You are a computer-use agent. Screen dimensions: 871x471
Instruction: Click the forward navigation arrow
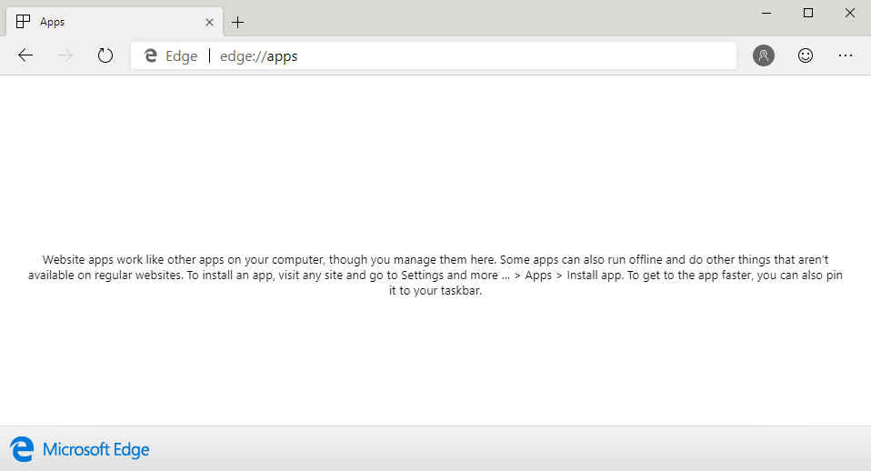click(65, 55)
